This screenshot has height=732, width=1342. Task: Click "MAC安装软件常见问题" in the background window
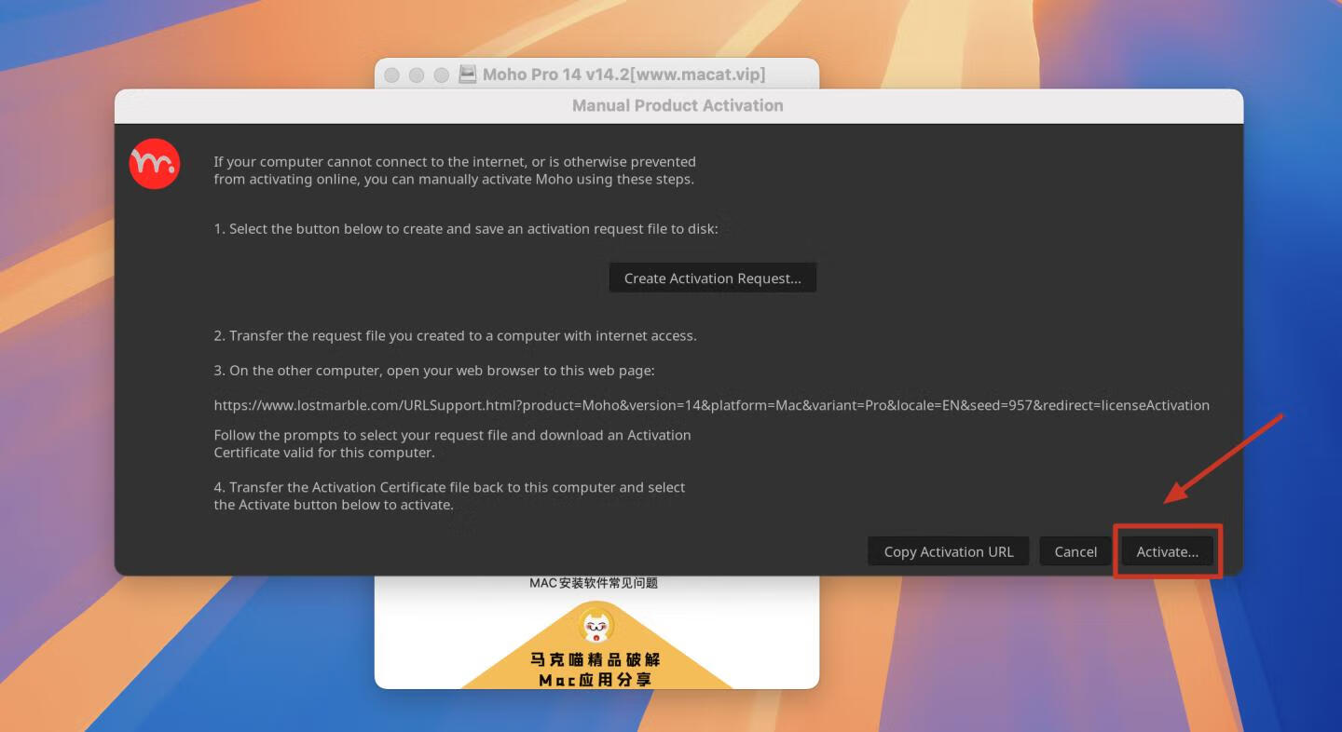594,583
